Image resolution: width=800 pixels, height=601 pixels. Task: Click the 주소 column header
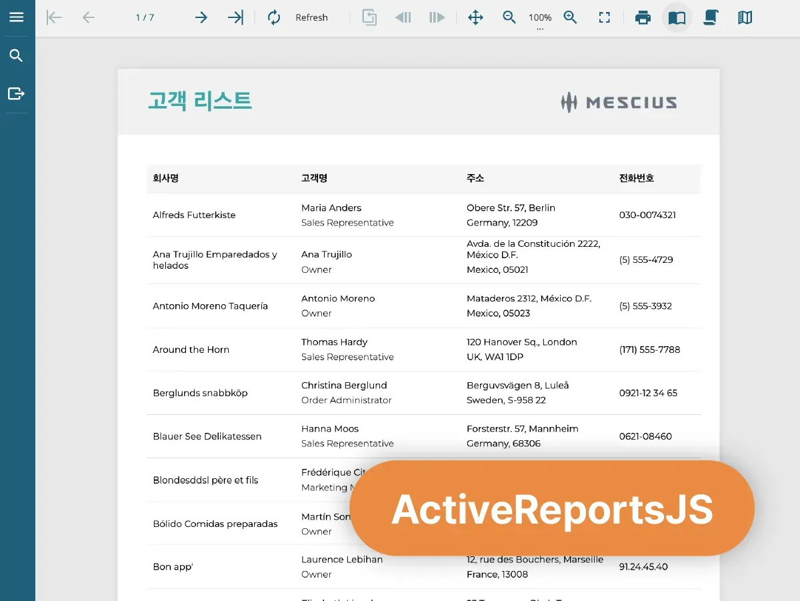point(475,178)
